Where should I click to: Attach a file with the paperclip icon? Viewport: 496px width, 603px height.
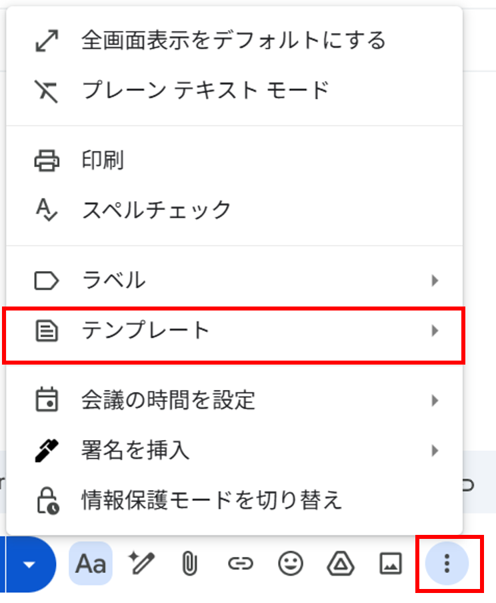pos(189,564)
